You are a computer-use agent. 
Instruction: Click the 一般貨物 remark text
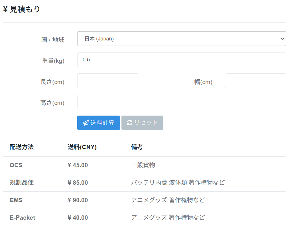pyautogui.click(x=143, y=165)
